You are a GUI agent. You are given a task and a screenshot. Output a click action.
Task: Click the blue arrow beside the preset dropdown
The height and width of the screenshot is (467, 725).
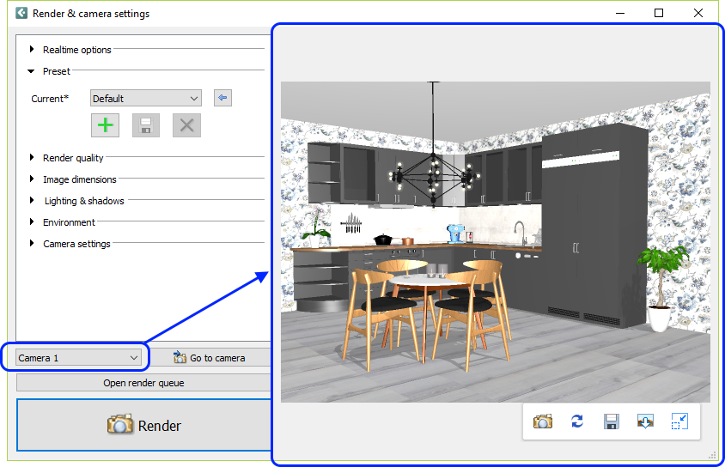pyautogui.click(x=222, y=99)
